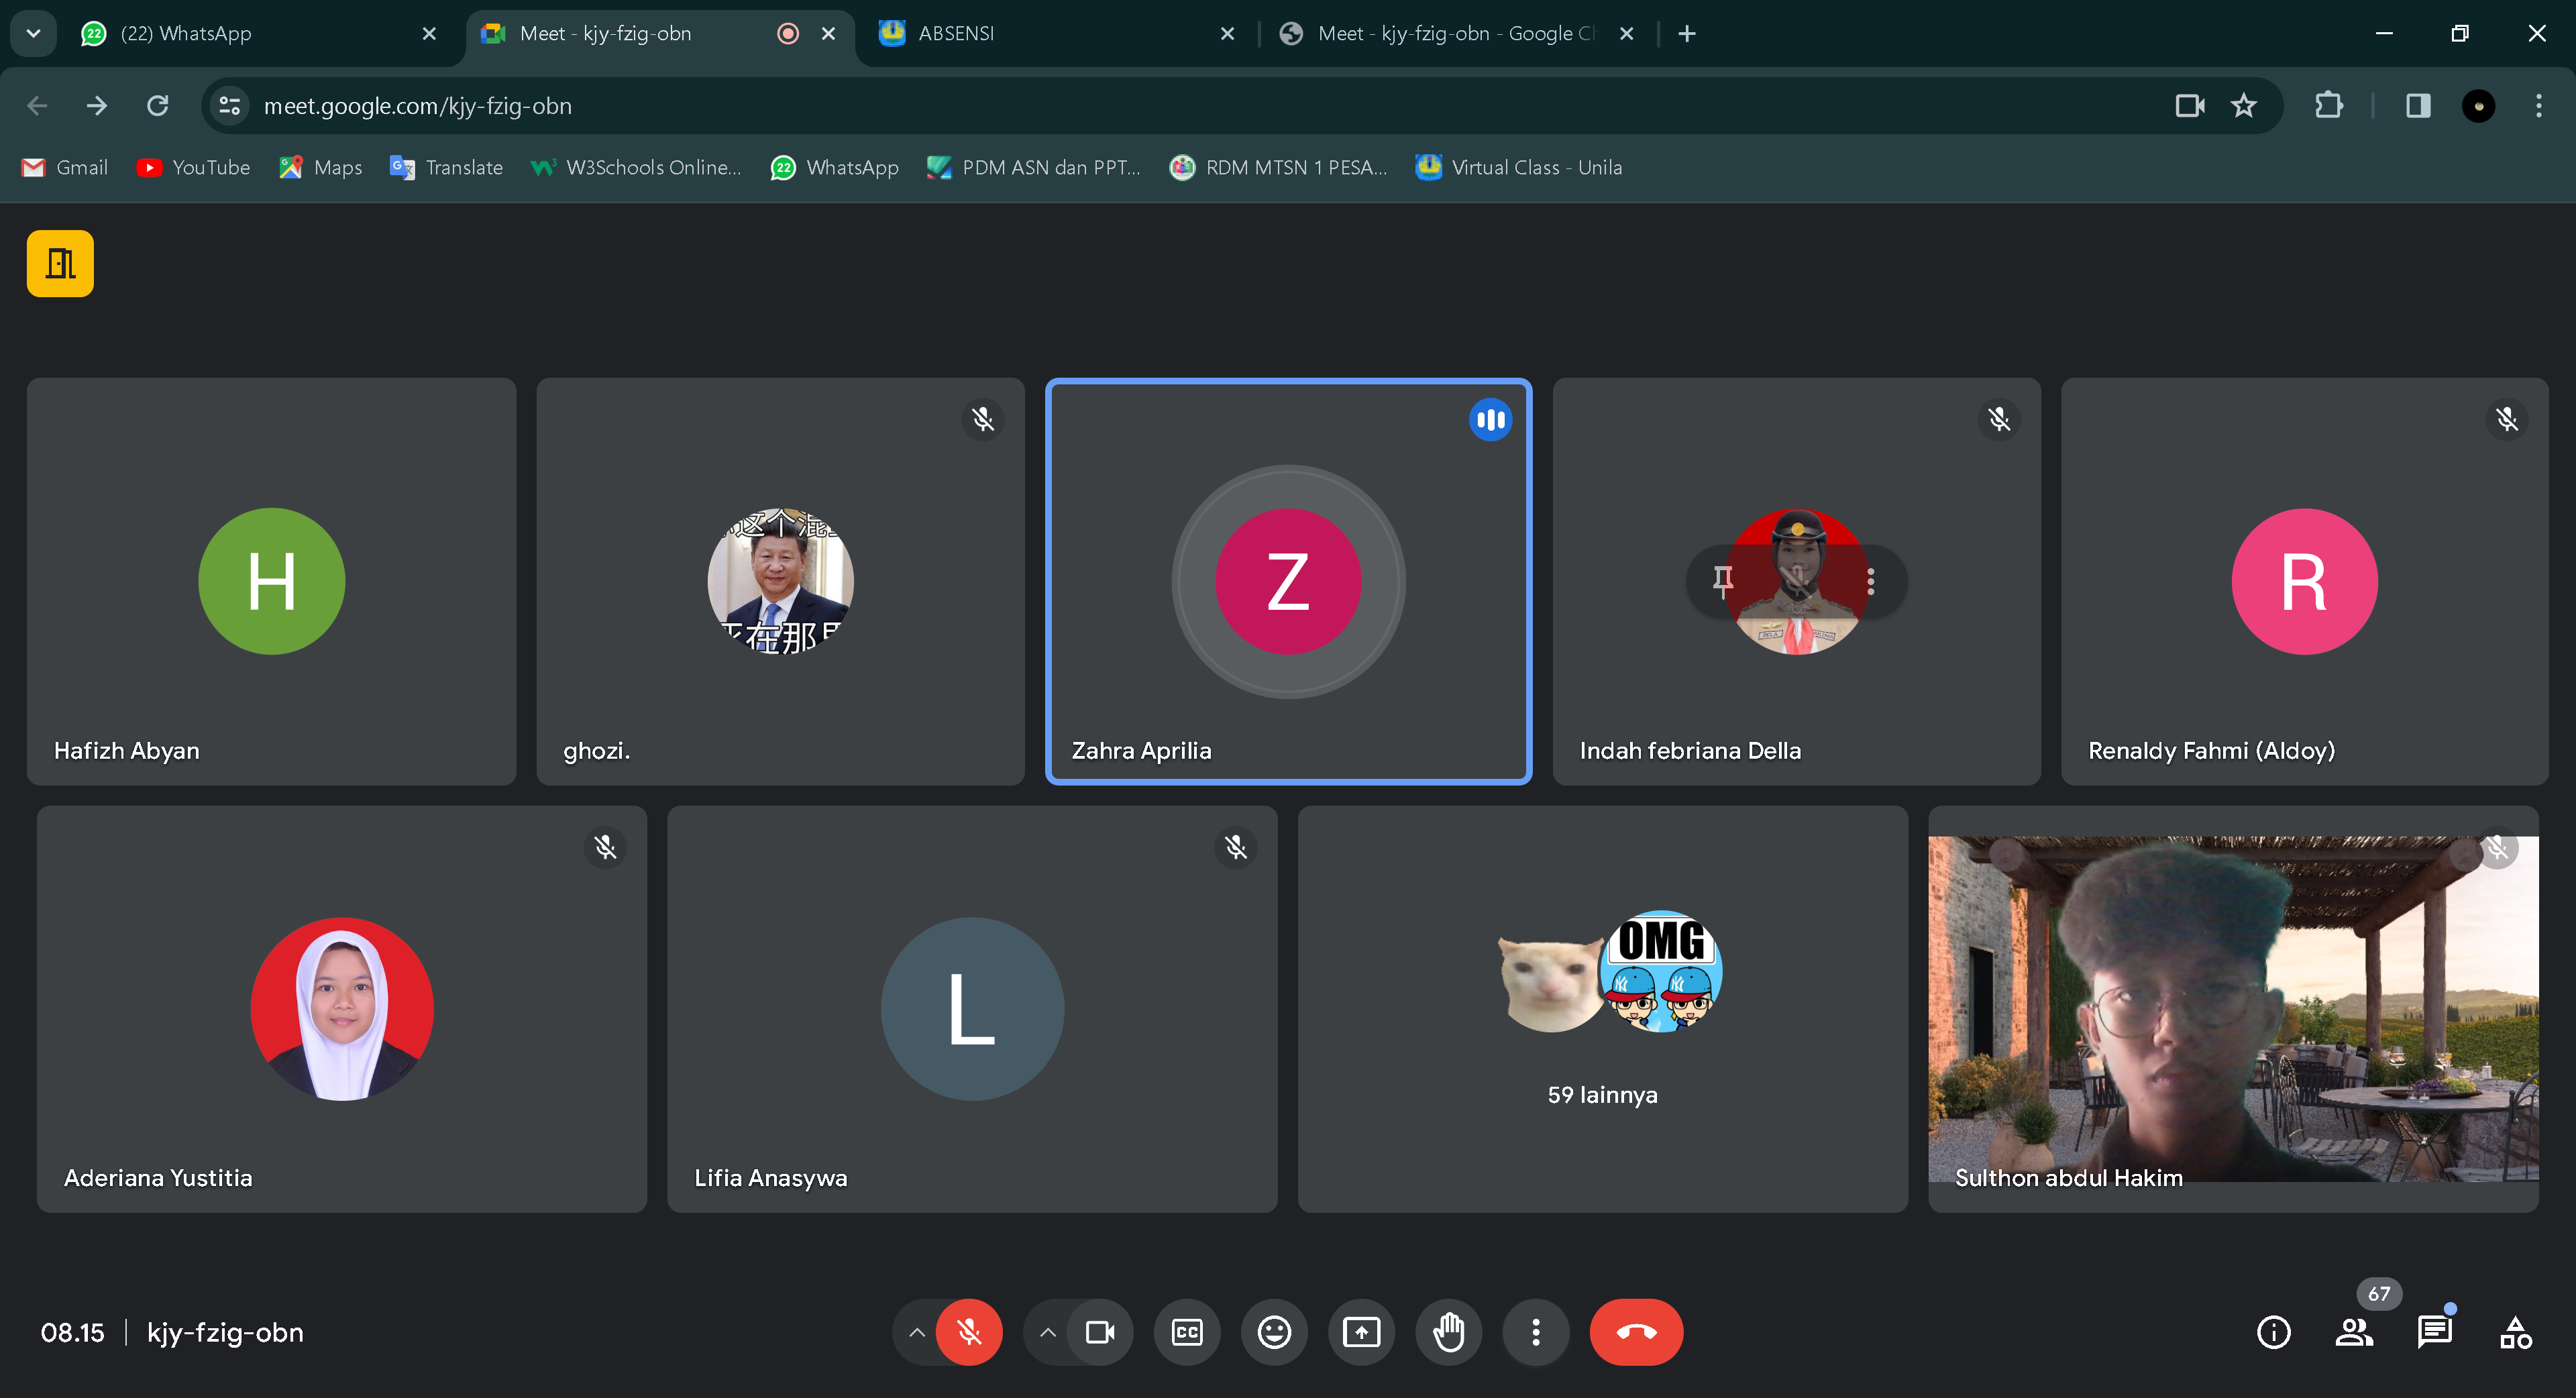The width and height of the screenshot is (2576, 1398).
Task: Open meeting details info icon
Action: (x=2273, y=1332)
